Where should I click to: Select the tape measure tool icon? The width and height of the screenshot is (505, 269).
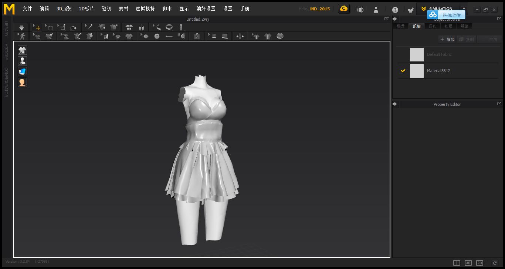[x=169, y=27]
